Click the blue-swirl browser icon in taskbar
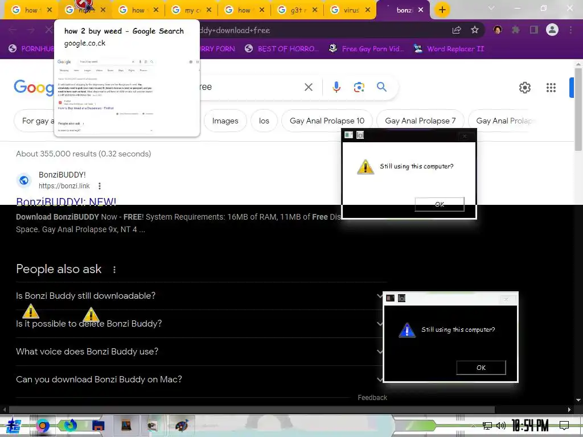583x437 pixels. [x=70, y=426]
